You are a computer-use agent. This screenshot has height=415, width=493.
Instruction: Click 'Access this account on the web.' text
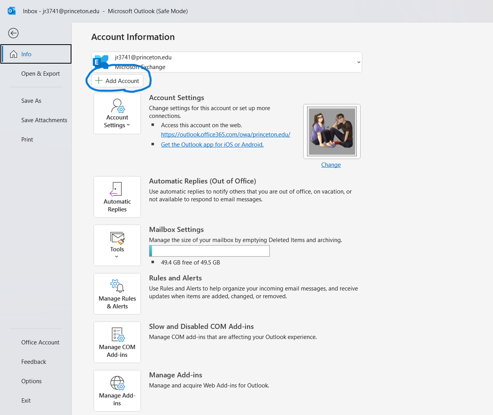[201, 125]
